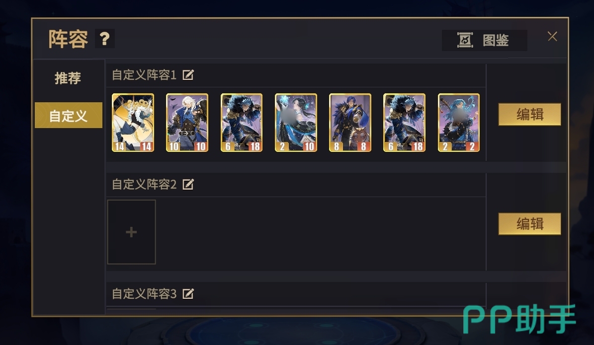Viewport: 594px width, 345px height.
Task: Click 编辑 button for lineup 1
Action: coord(529,114)
